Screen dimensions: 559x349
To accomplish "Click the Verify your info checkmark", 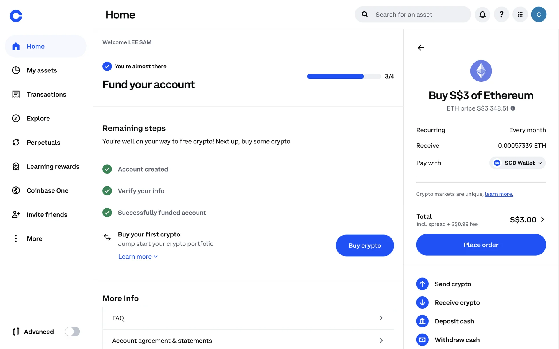I will click(107, 191).
